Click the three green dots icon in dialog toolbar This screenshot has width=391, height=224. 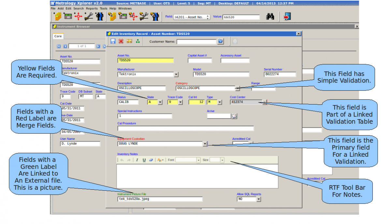(138, 41)
